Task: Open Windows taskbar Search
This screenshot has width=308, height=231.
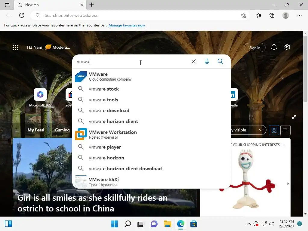Action: point(128,224)
